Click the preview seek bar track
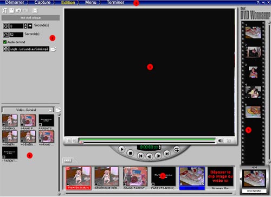The image size is (271, 197). pyautogui.click(x=147, y=142)
